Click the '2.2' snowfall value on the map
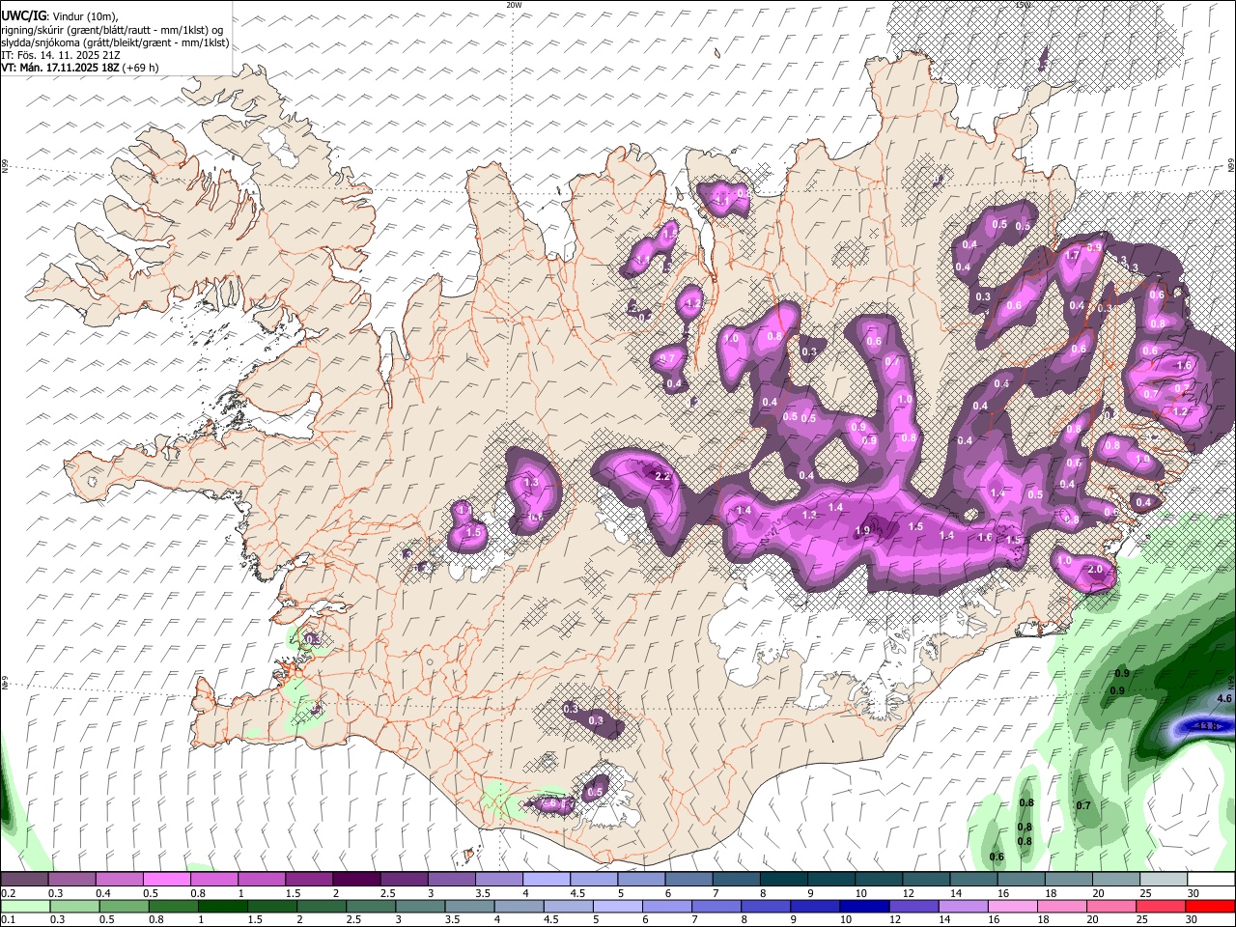1236x927 pixels. pyautogui.click(x=662, y=477)
